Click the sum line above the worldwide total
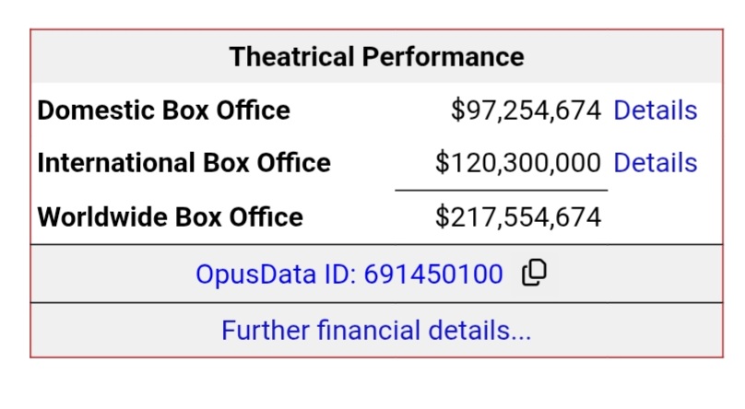This screenshot has width=745, height=409. point(501,190)
